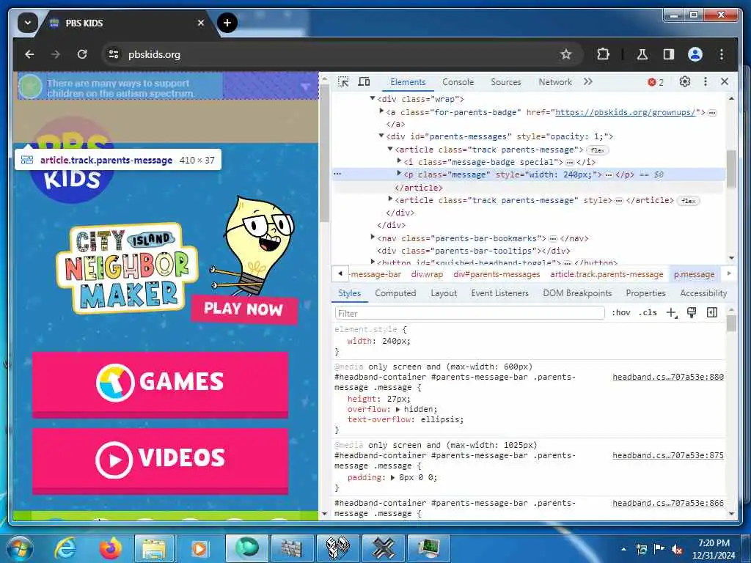Collapse the div#parents-messages node

(381, 136)
